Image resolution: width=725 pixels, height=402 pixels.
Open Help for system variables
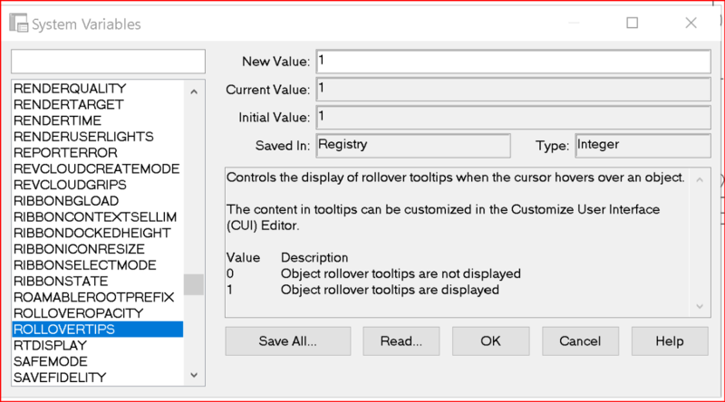[x=670, y=341]
